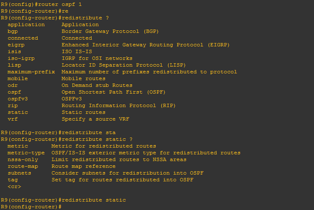The image size is (314, 210).
Task: Click the 'nssa-only' option keyword
Action: coord(23,159)
